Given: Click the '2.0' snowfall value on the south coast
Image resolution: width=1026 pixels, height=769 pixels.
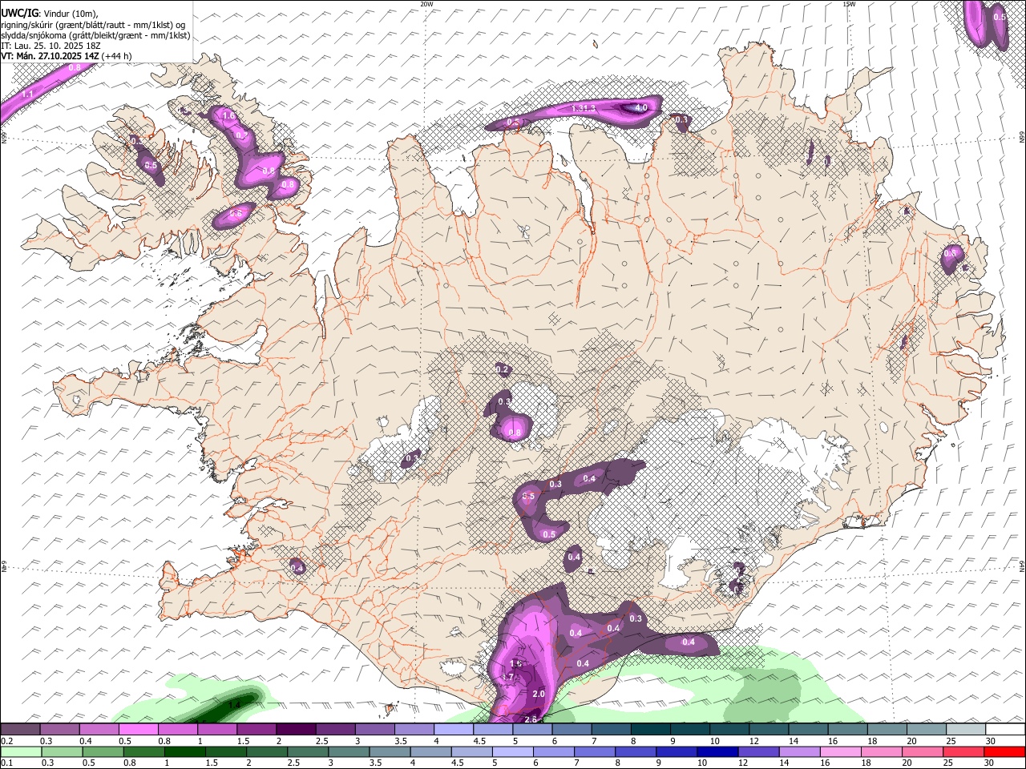Looking at the screenshot, I should 539,694.
